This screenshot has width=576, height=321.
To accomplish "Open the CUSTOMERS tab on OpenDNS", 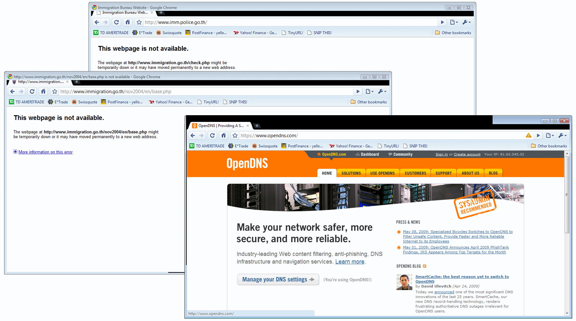I will pyautogui.click(x=415, y=173).
